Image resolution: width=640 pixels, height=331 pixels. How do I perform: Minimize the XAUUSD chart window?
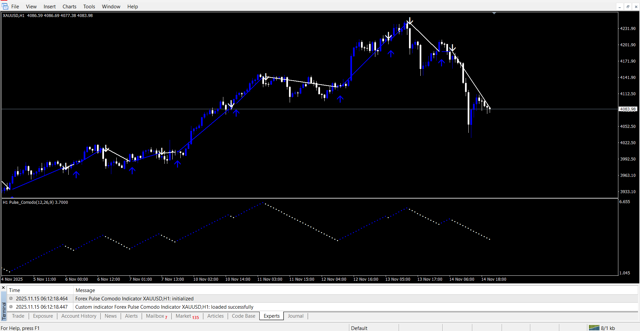[620, 7]
